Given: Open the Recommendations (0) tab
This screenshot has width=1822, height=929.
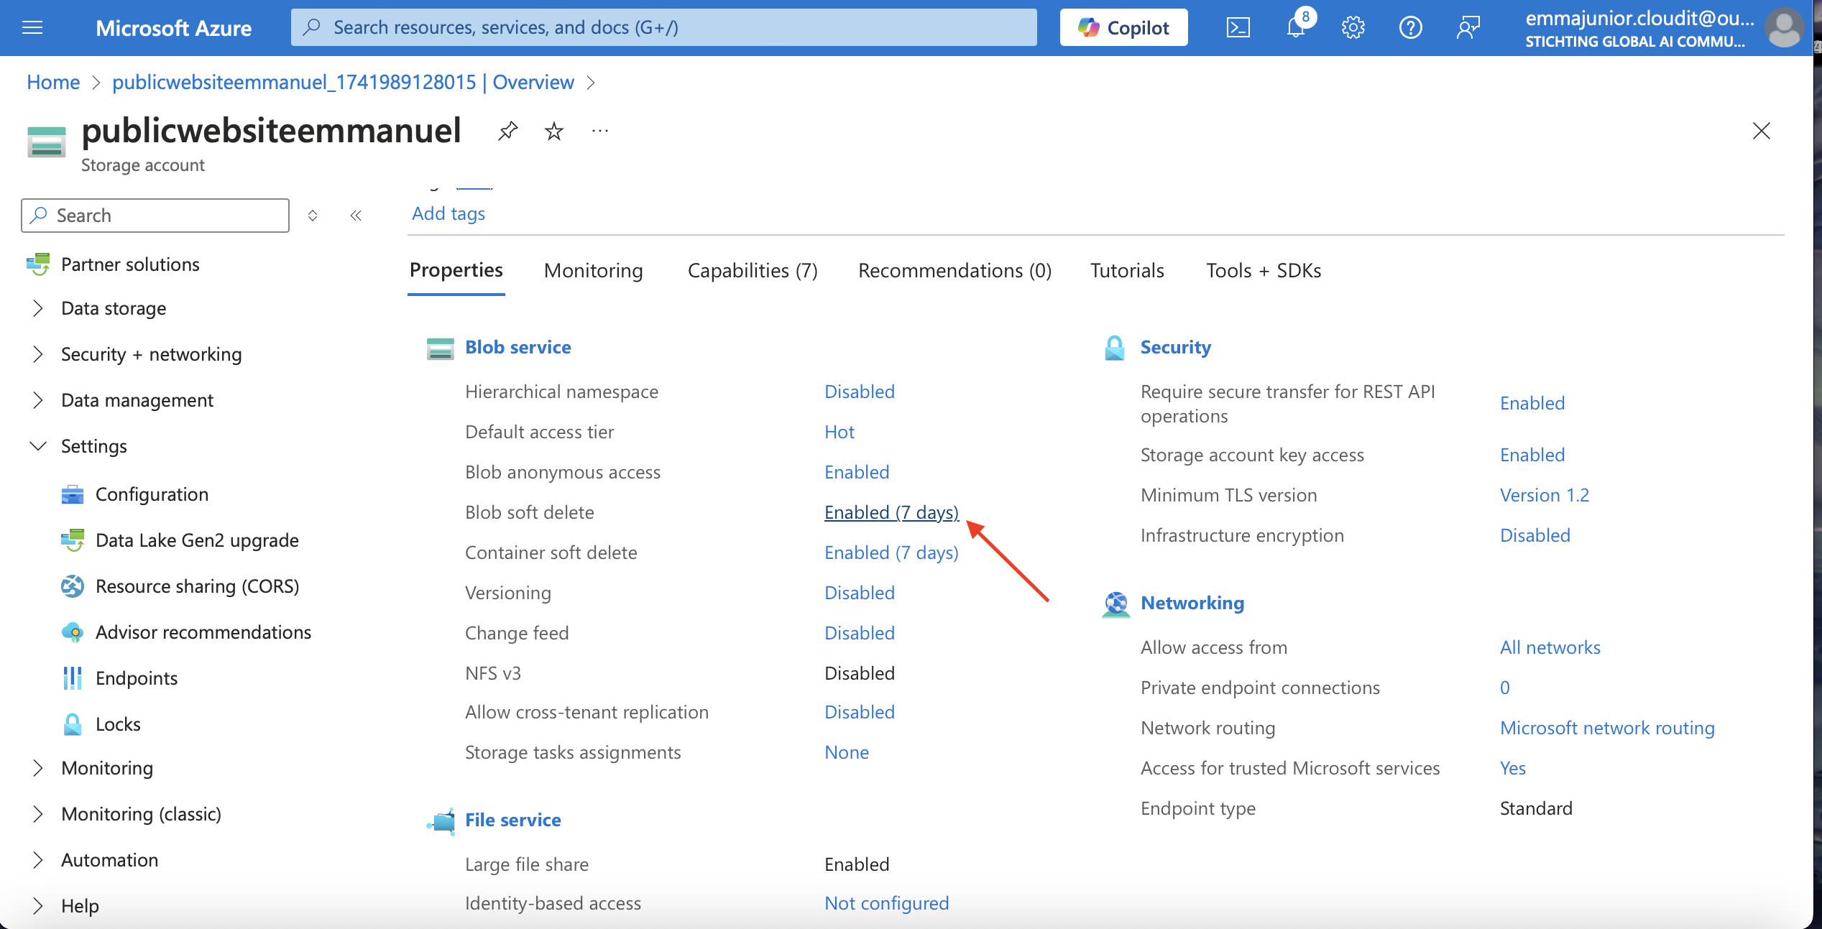Looking at the screenshot, I should pos(954,271).
